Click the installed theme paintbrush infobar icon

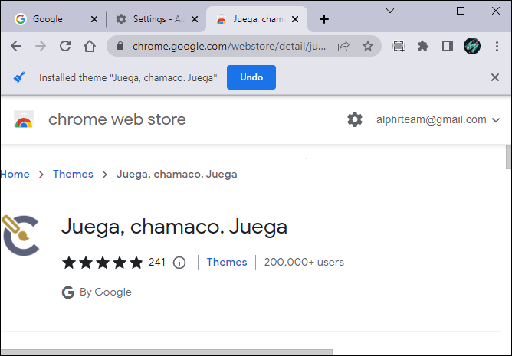click(19, 77)
